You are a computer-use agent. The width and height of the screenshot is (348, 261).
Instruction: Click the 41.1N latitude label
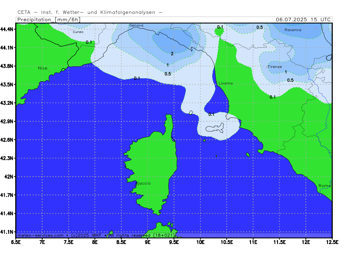click(8, 232)
